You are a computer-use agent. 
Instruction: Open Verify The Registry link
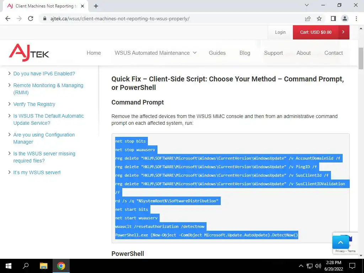click(x=34, y=104)
